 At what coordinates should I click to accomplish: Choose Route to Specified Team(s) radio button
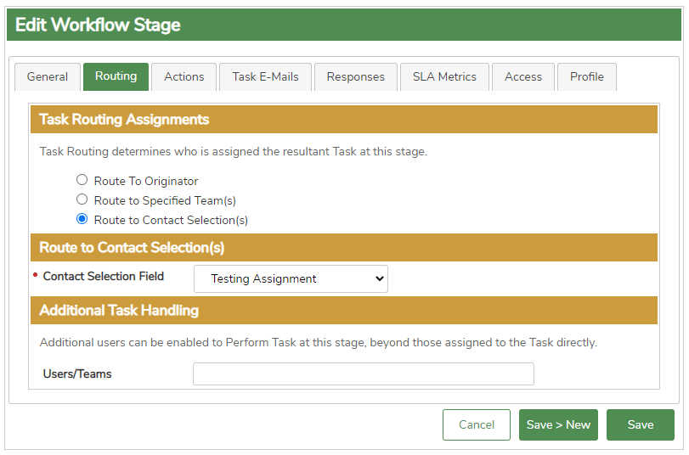[82, 199]
